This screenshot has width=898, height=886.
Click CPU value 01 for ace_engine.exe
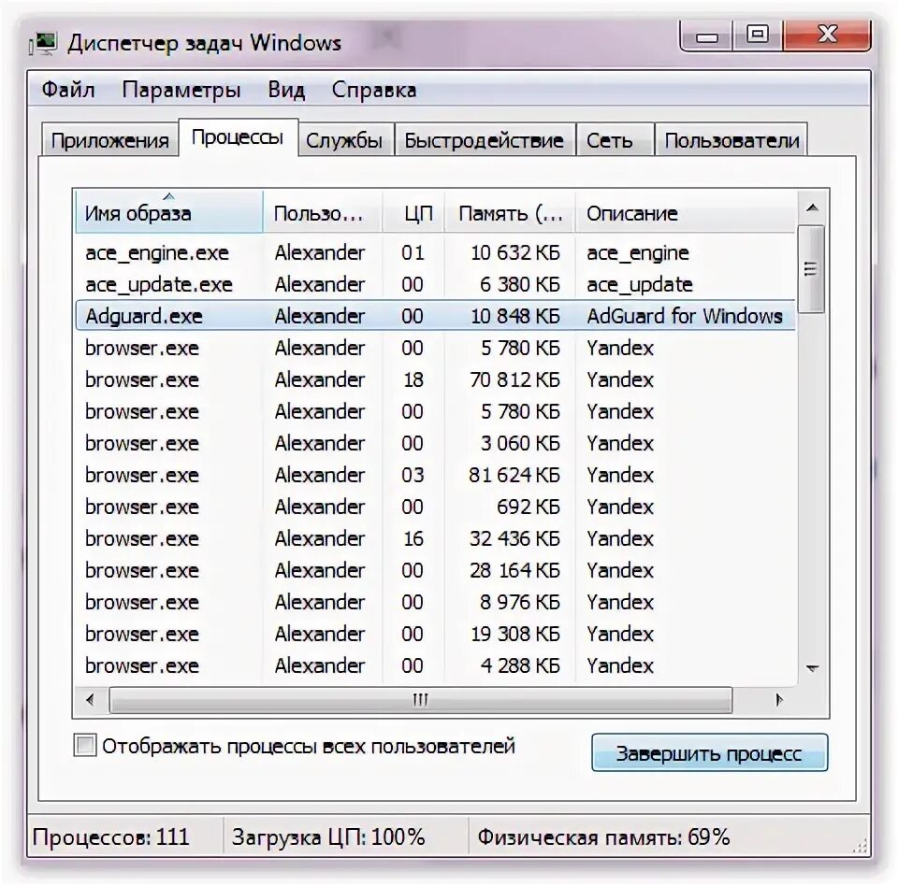pyautogui.click(x=413, y=252)
